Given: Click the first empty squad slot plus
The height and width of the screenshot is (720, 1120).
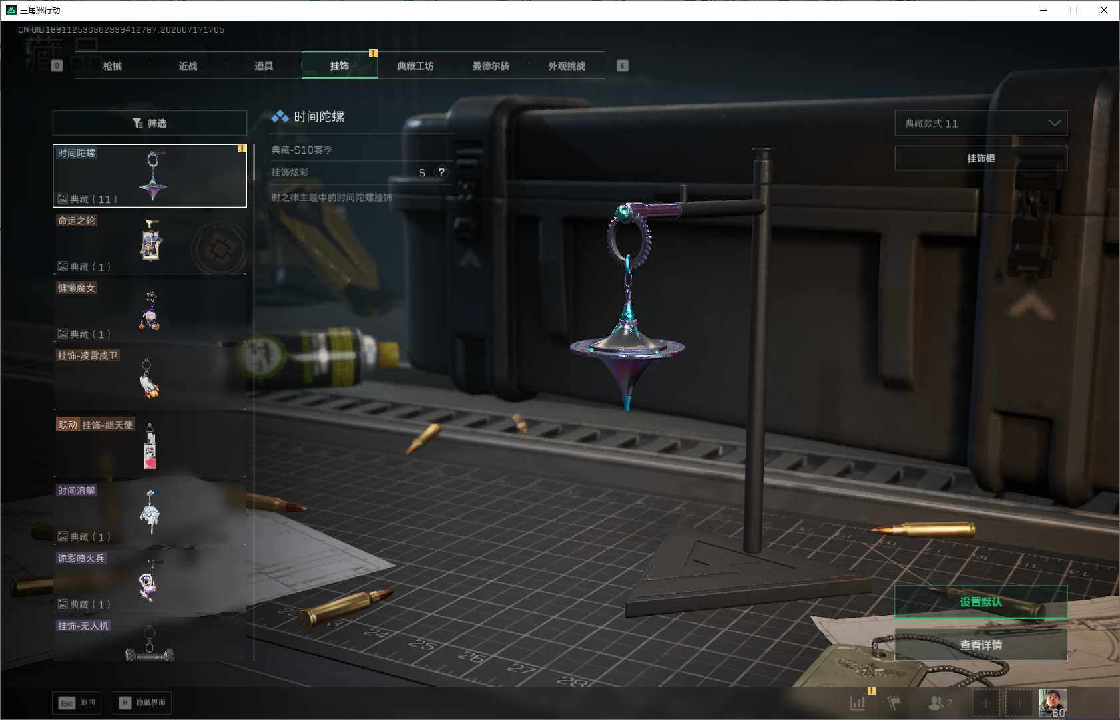Looking at the screenshot, I should [986, 703].
